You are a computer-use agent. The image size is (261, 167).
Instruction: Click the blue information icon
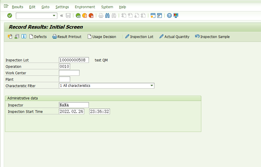[24, 37]
